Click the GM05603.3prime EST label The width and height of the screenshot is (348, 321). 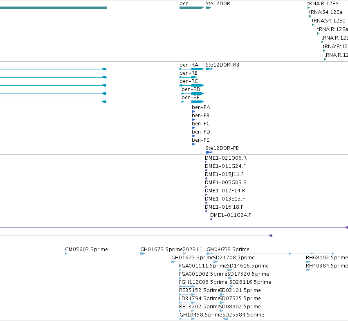86,250
